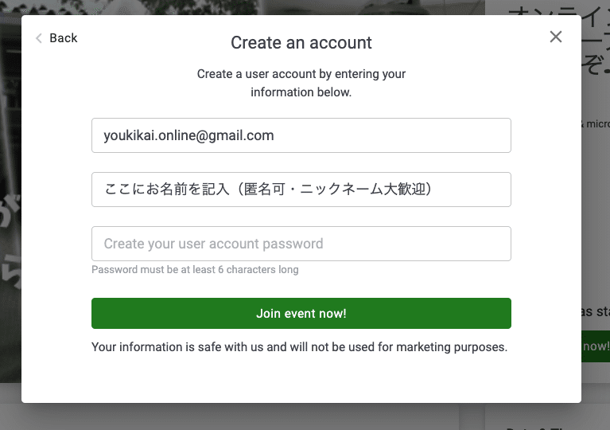Screen dimensions: 610x430
Task: Close the Create an account dialog
Action: (x=556, y=37)
